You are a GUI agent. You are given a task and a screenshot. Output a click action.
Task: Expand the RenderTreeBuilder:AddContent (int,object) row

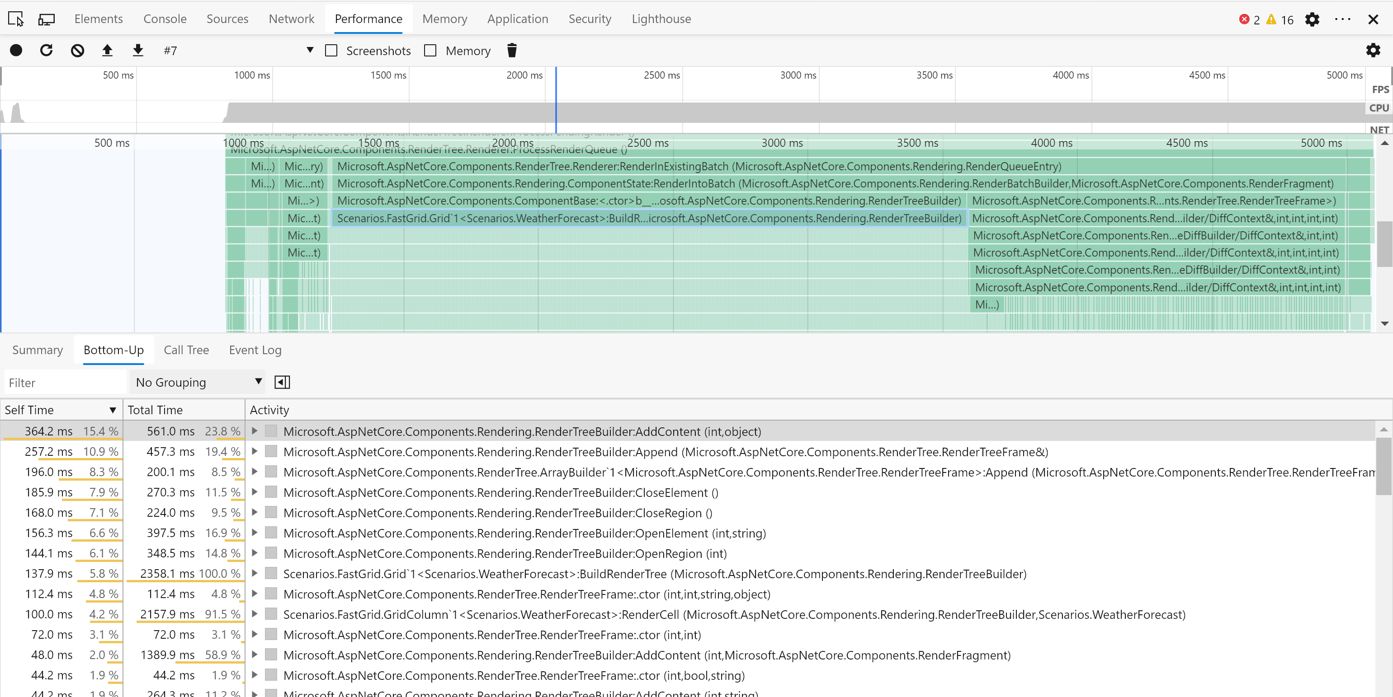(255, 431)
